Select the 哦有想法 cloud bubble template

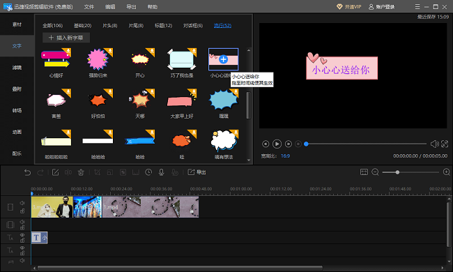tap(224, 141)
